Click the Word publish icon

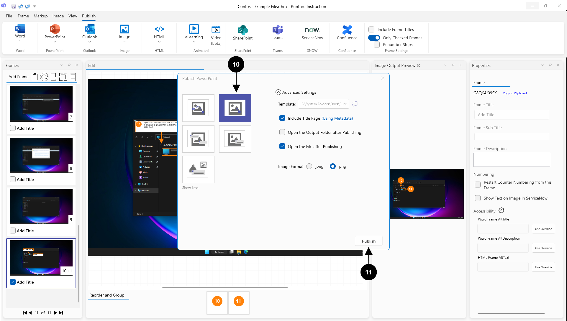click(20, 29)
